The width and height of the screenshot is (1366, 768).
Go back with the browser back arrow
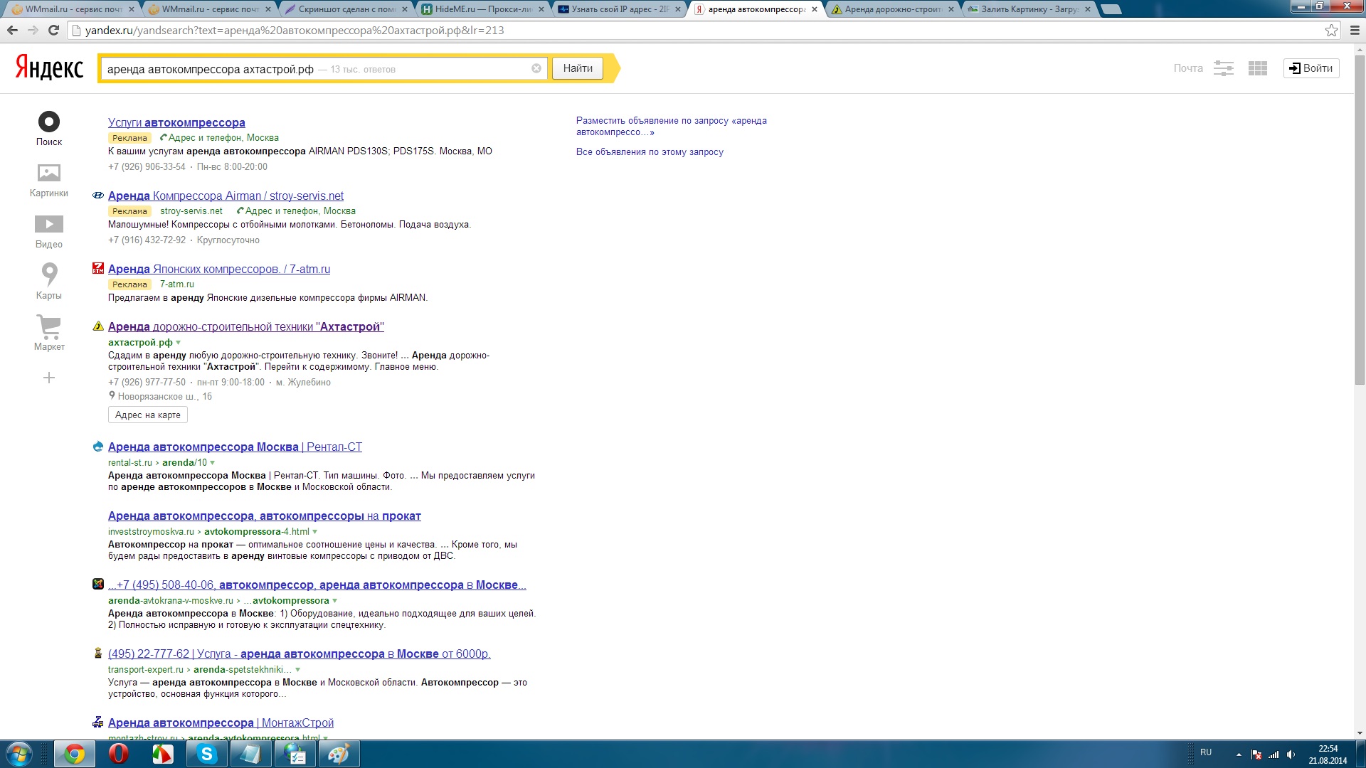pos(12,30)
